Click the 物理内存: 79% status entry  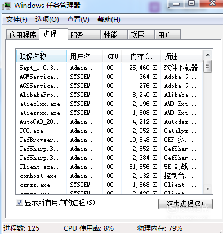point(160,228)
